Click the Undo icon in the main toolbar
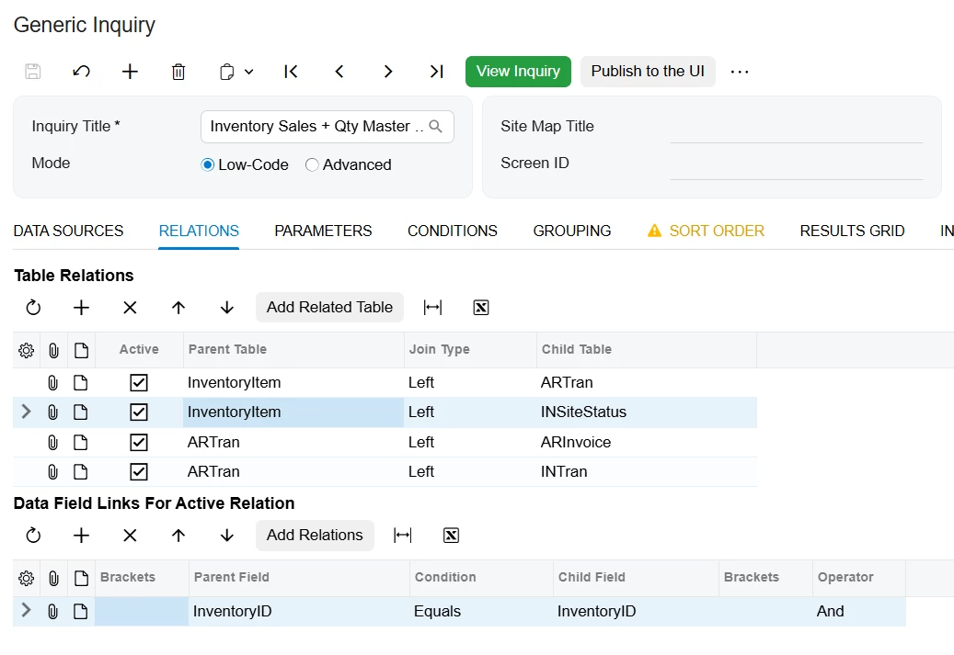The height and width of the screenshot is (655, 954). pyautogui.click(x=82, y=72)
